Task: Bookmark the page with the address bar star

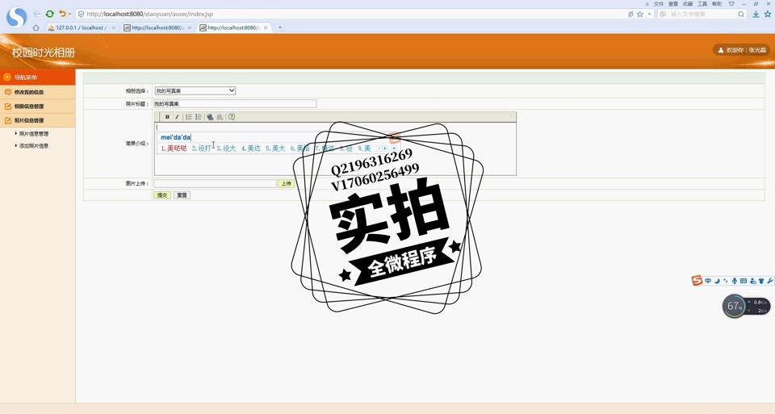Action: pos(640,14)
